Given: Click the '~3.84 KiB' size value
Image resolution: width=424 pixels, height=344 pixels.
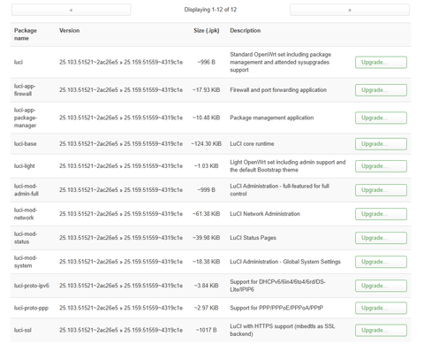Looking at the screenshot, I should click(206, 286).
